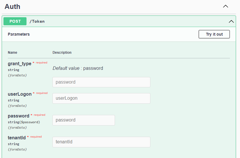
Task: Click the password parameter name label
Action: point(18,116)
